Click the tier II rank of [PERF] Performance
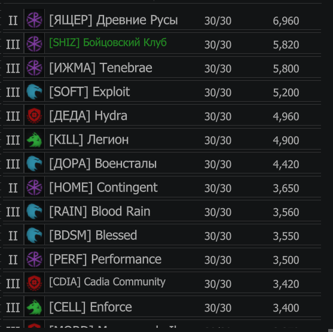The width and height of the screenshot is (333, 332). coord(13,260)
